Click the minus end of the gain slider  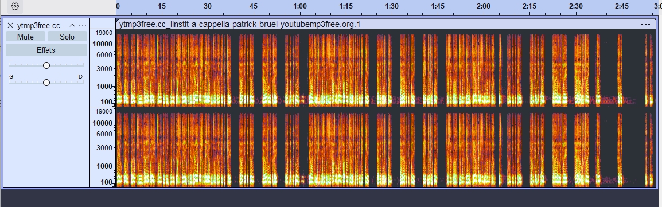pos(10,61)
